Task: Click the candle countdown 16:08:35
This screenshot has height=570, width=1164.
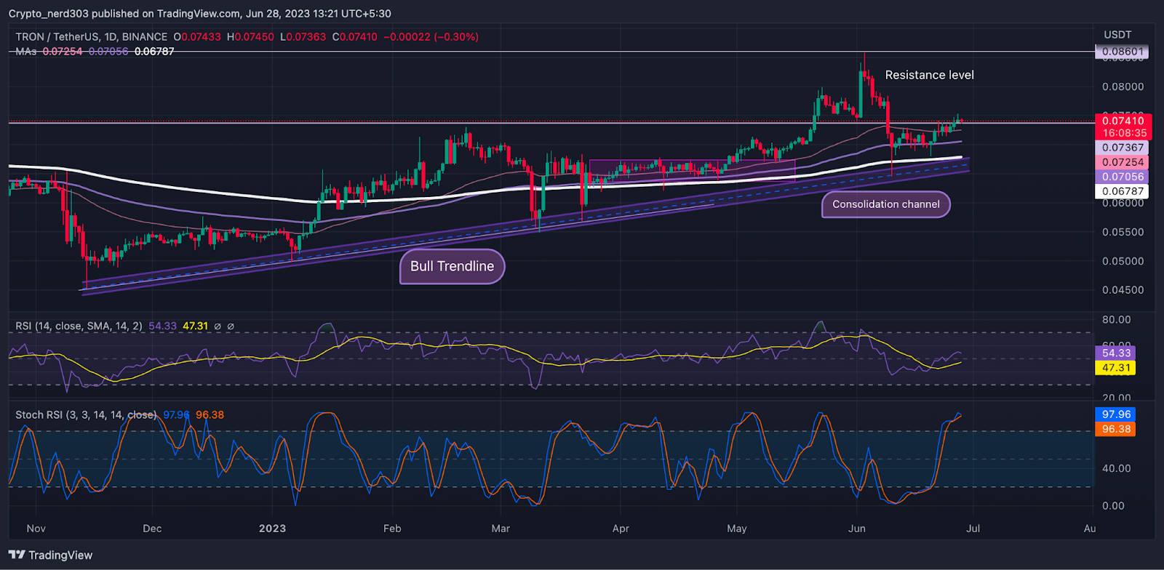Action: pos(1123,133)
